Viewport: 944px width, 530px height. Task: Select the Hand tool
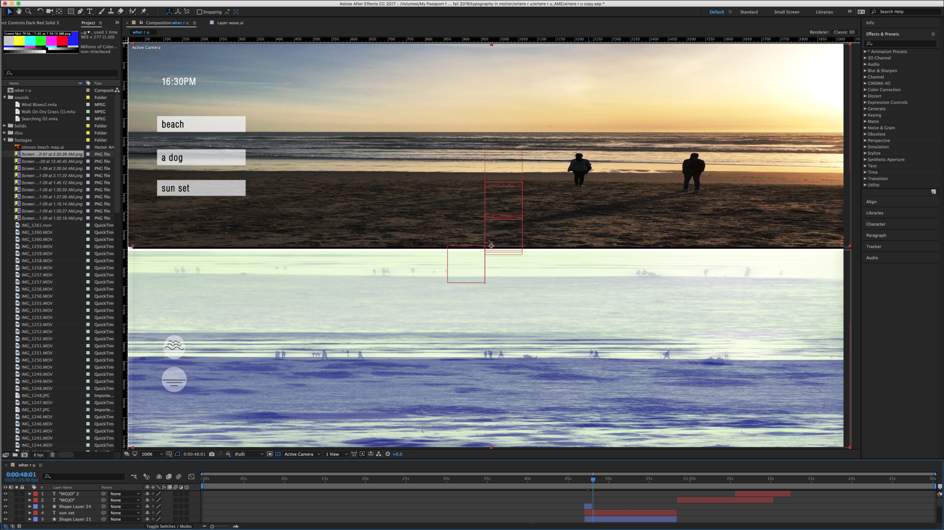tap(19, 12)
